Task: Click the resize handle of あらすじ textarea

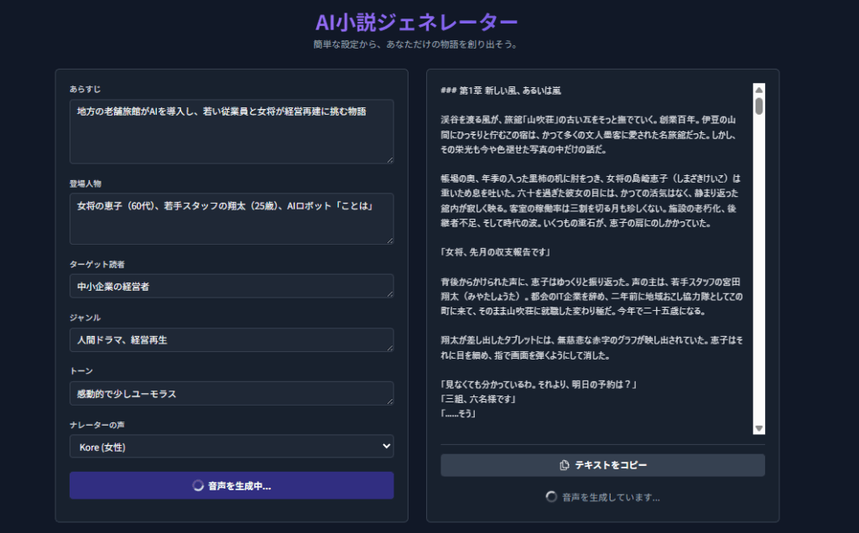Action: pos(388,158)
